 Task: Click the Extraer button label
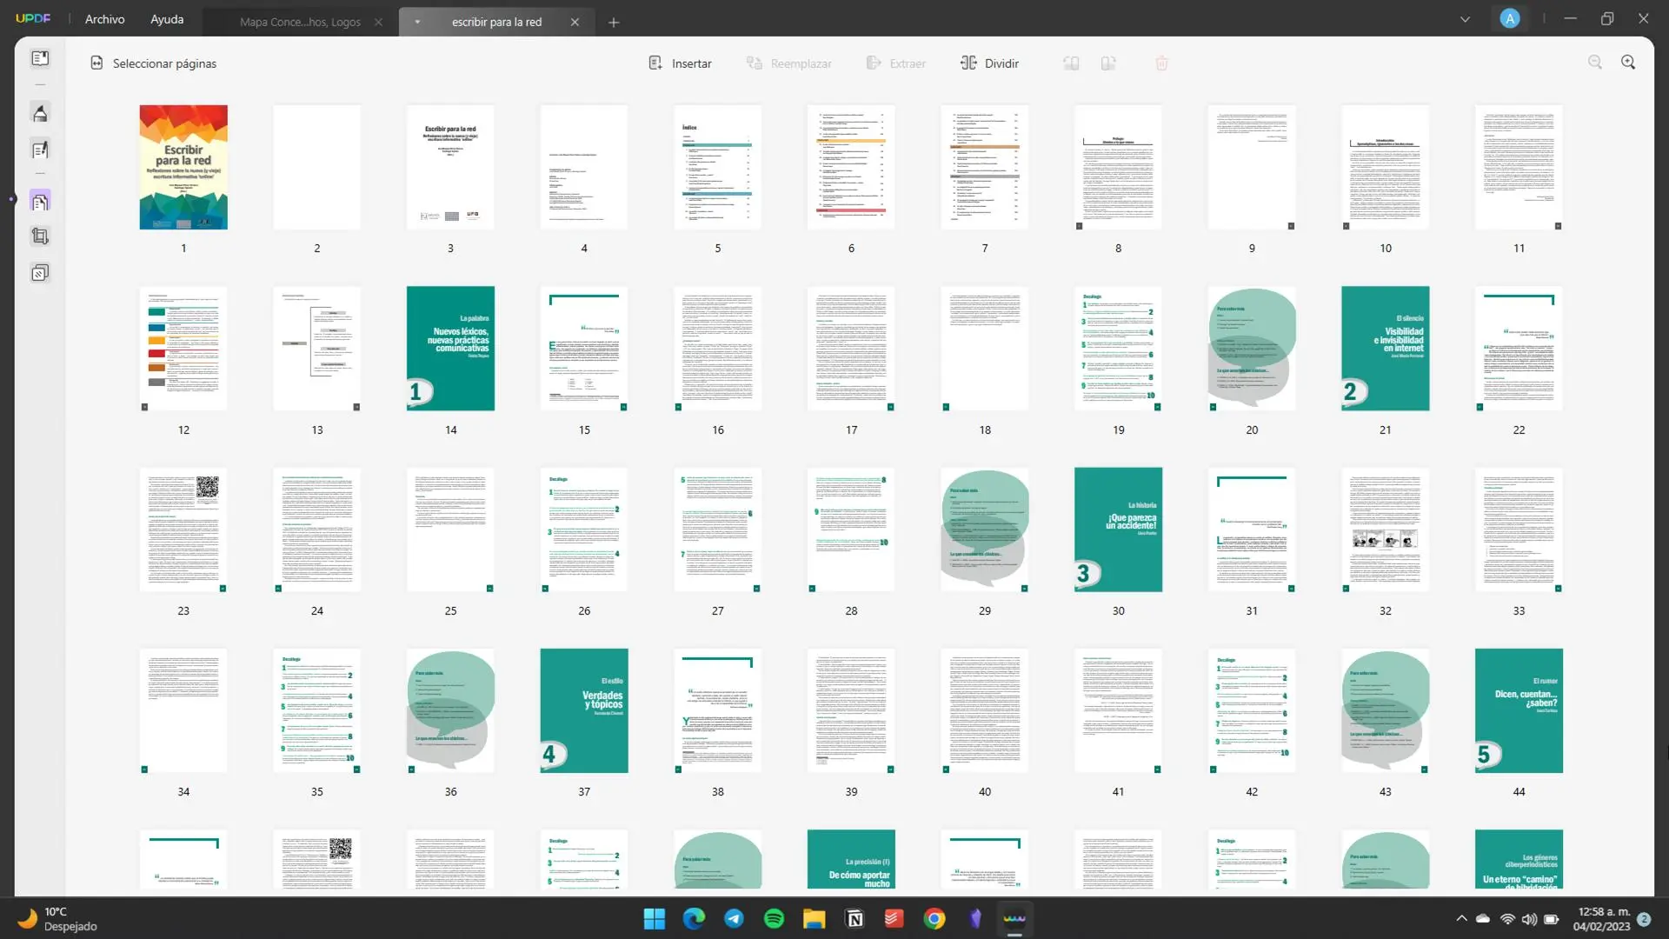coord(908,63)
